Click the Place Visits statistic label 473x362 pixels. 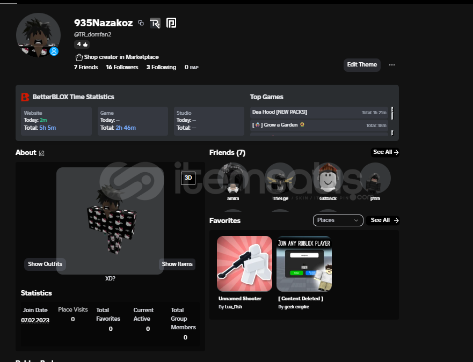(x=72, y=309)
